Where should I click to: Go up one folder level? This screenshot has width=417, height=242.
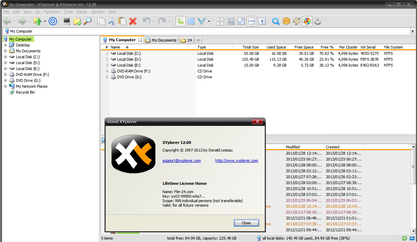(38, 21)
